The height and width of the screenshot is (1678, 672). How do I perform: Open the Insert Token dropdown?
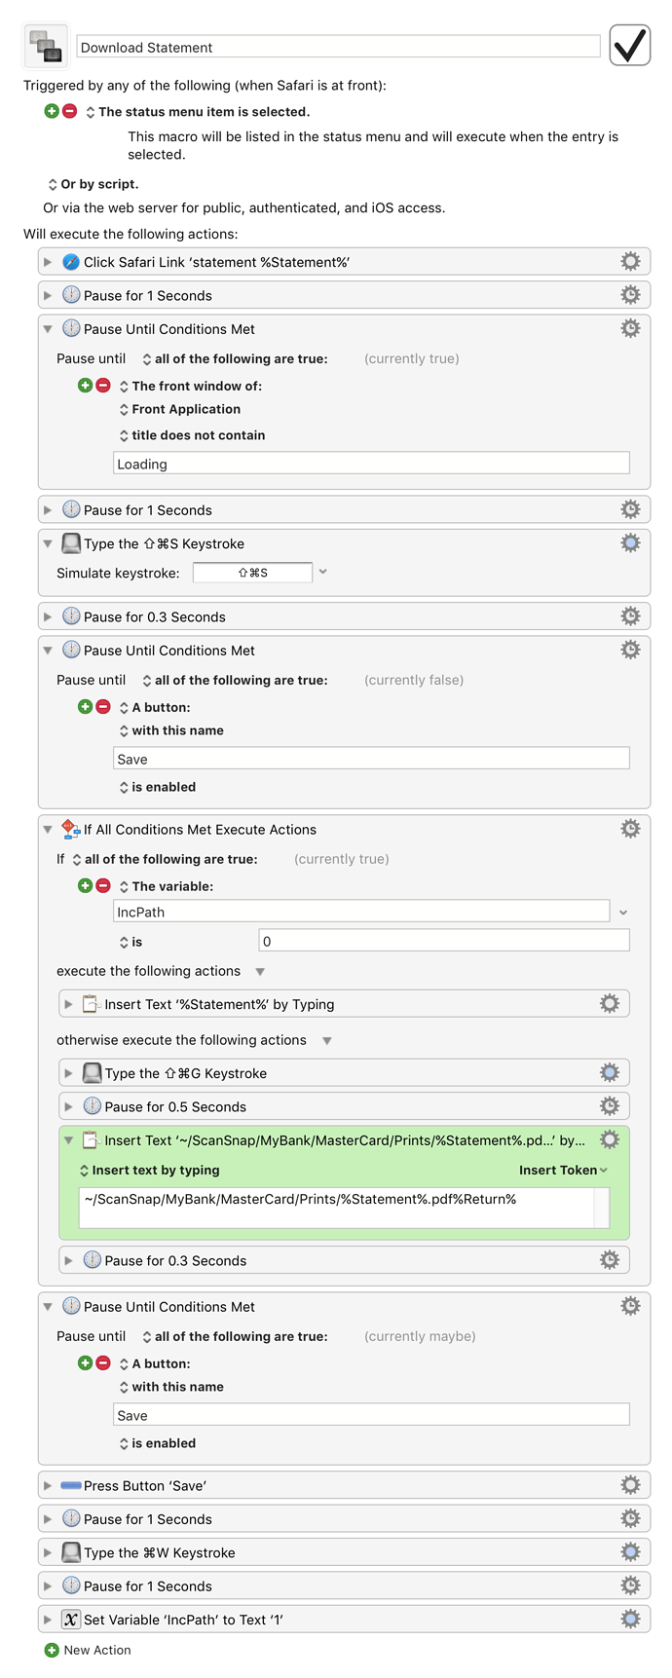coord(563,1170)
